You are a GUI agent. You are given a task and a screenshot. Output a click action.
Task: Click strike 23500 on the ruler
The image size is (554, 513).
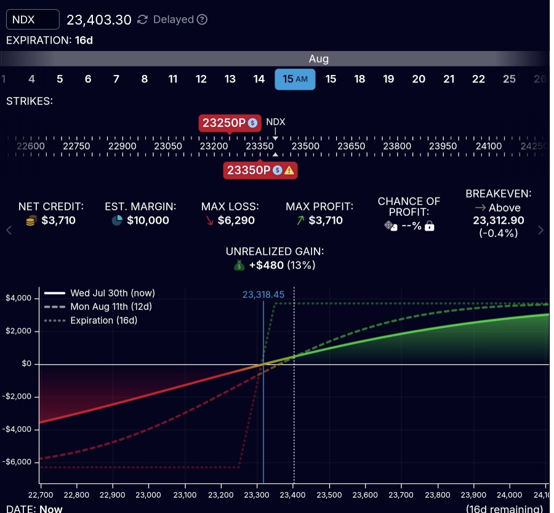[305, 146]
